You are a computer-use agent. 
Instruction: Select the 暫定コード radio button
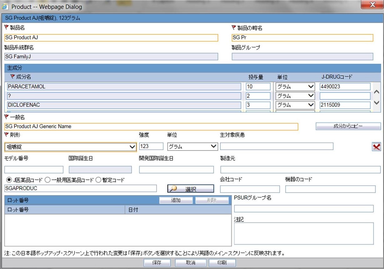(x=98, y=180)
